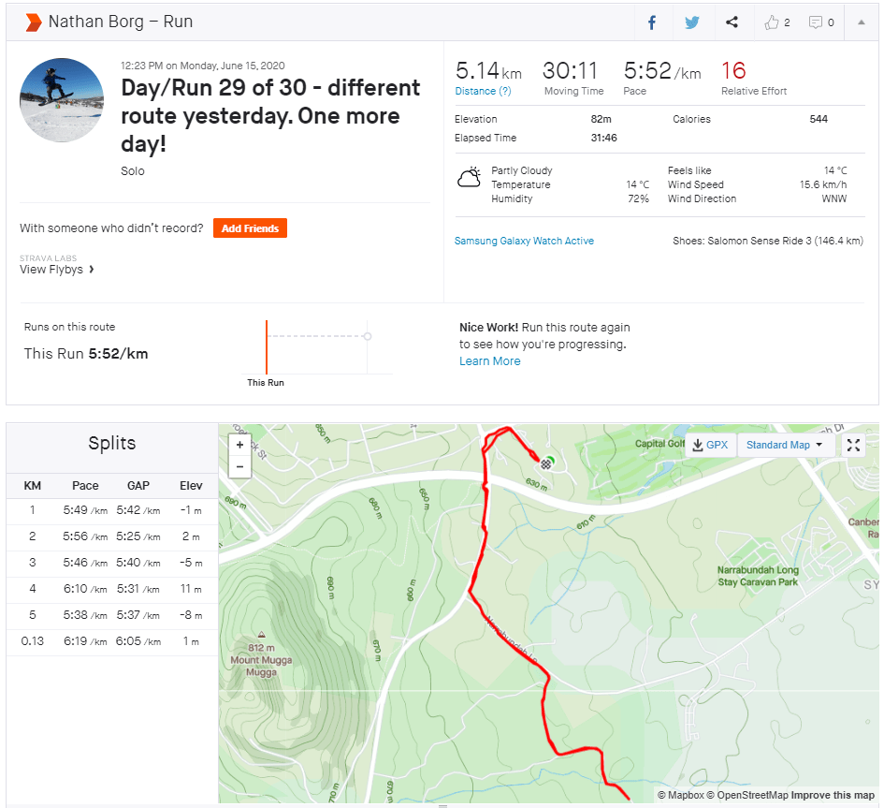Zoom in on the map
884x808 pixels.
pos(240,446)
